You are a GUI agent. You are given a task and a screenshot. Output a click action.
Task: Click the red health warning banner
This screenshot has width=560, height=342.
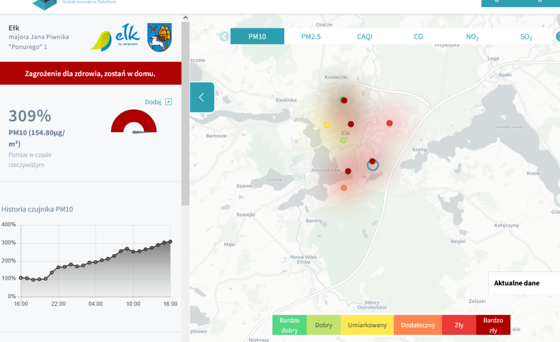(x=91, y=73)
